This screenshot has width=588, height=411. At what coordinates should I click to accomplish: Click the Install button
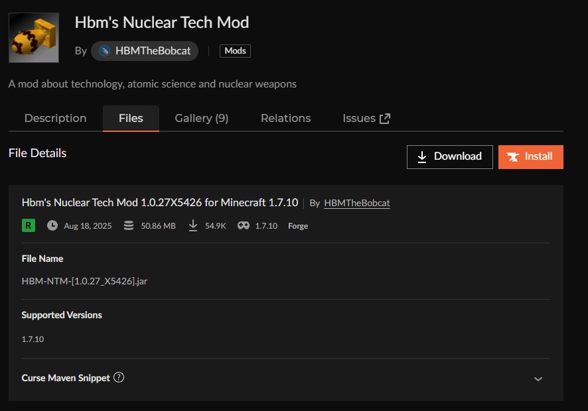pos(530,156)
